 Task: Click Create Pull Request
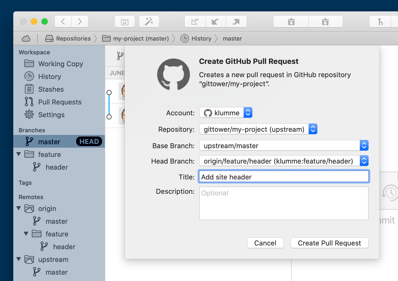[329, 243]
